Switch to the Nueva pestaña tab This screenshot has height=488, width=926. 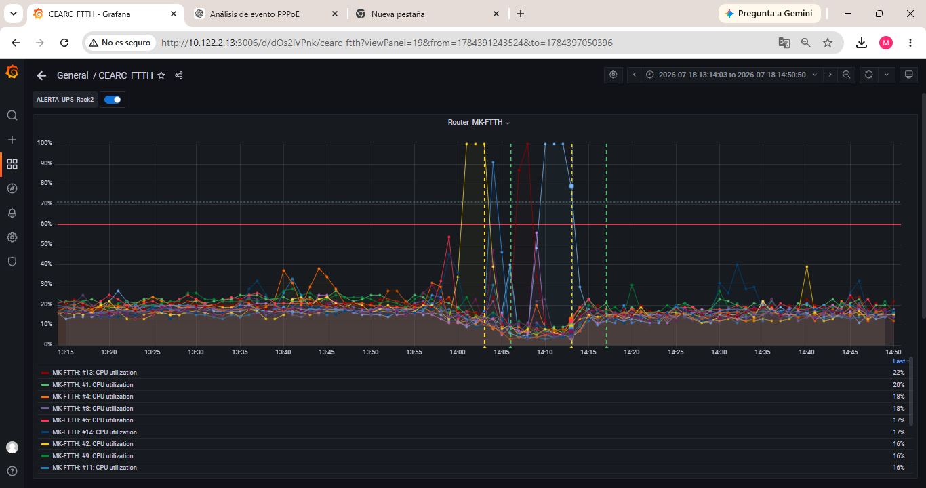[x=428, y=14]
